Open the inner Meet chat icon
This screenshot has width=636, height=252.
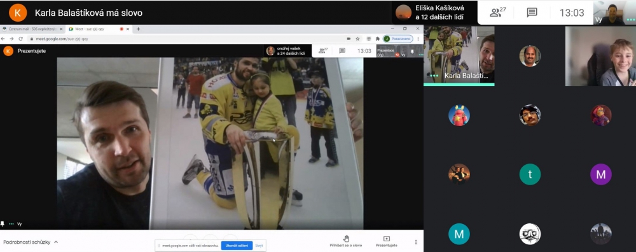pyautogui.click(x=342, y=51)
